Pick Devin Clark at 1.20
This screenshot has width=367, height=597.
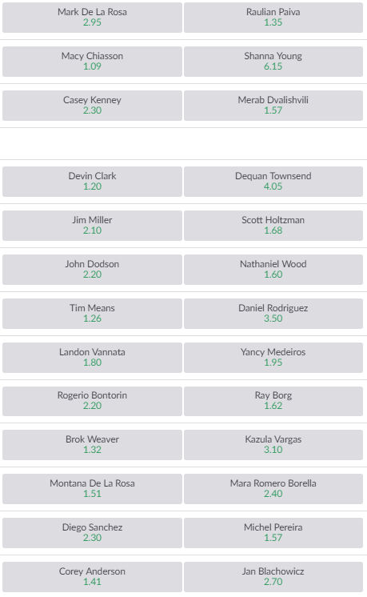(x=92, y=182)
